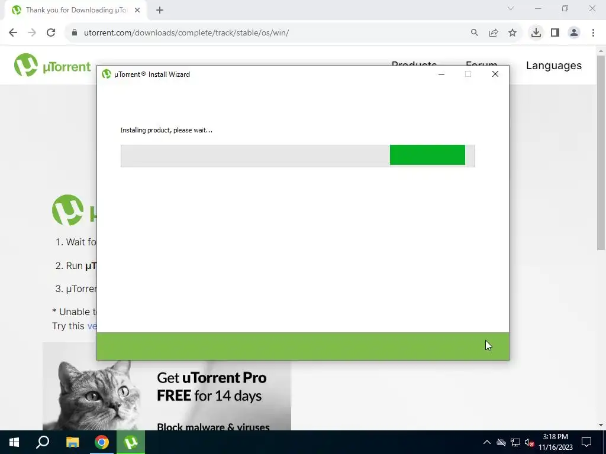Select the Thank you for Downloading tab
Screen dimensions: 606x454
pyautogui.click(x=76, y=10)
